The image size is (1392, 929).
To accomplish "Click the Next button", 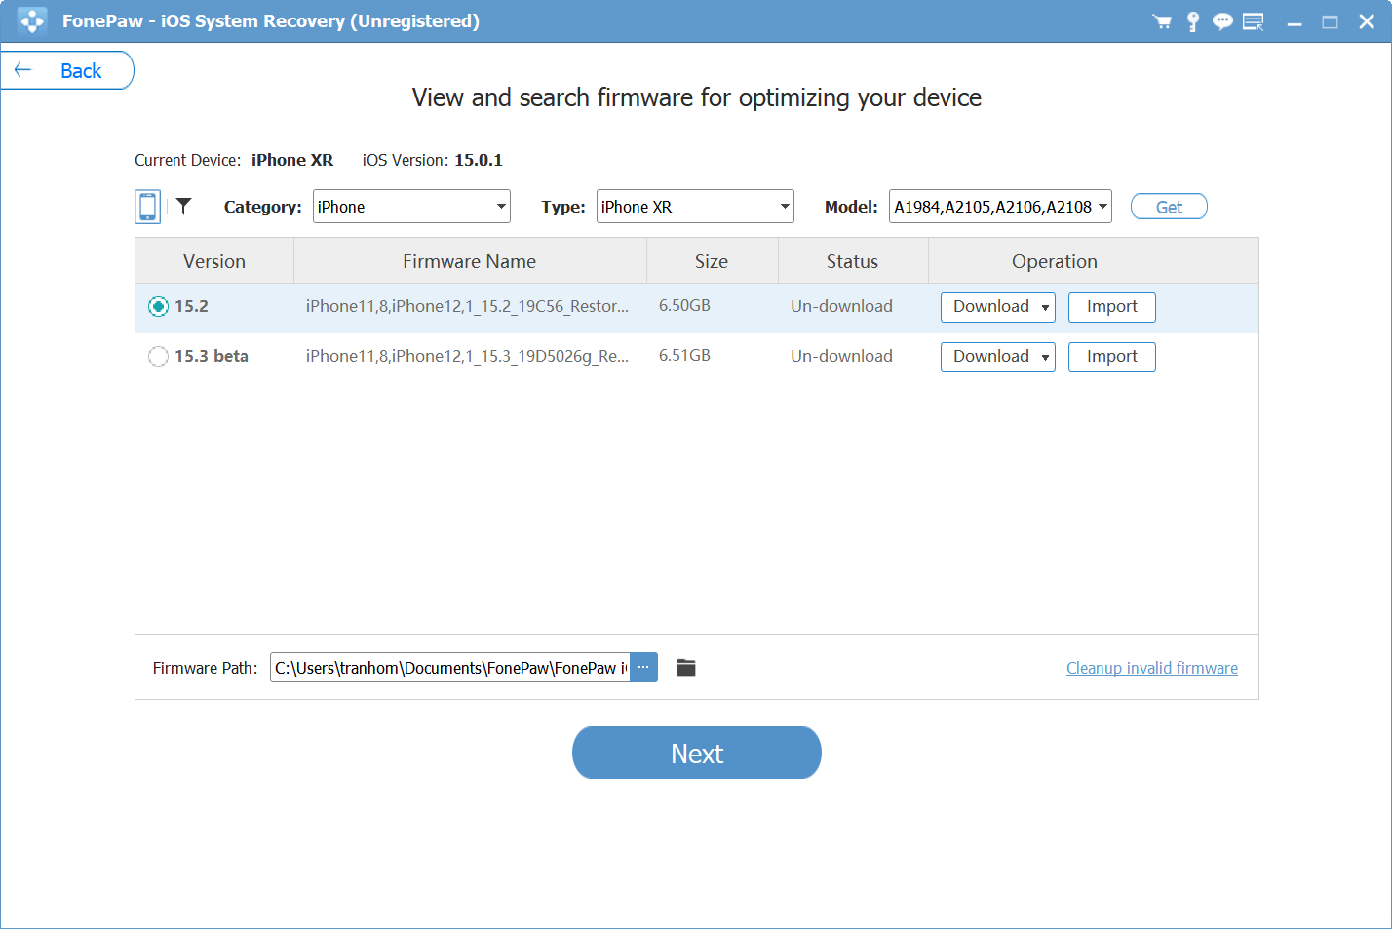I will click(x=697, y=753).
